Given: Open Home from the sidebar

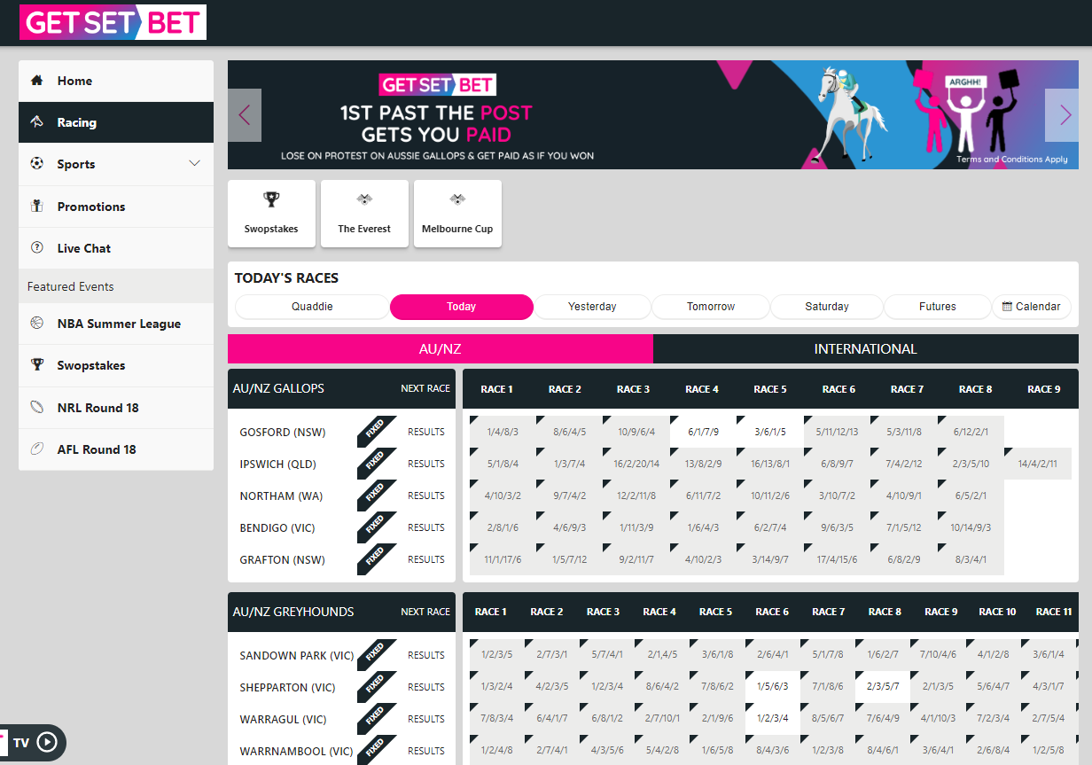Looking at the screenshot, I should (x=116, y=81).
